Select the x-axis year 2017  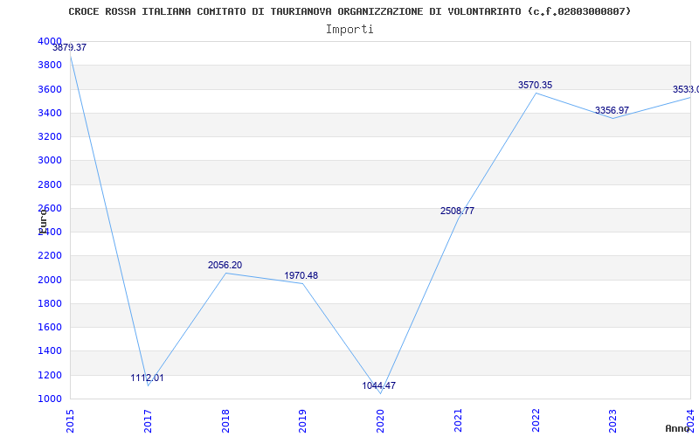pyautogui.click(x=148, y=421)
